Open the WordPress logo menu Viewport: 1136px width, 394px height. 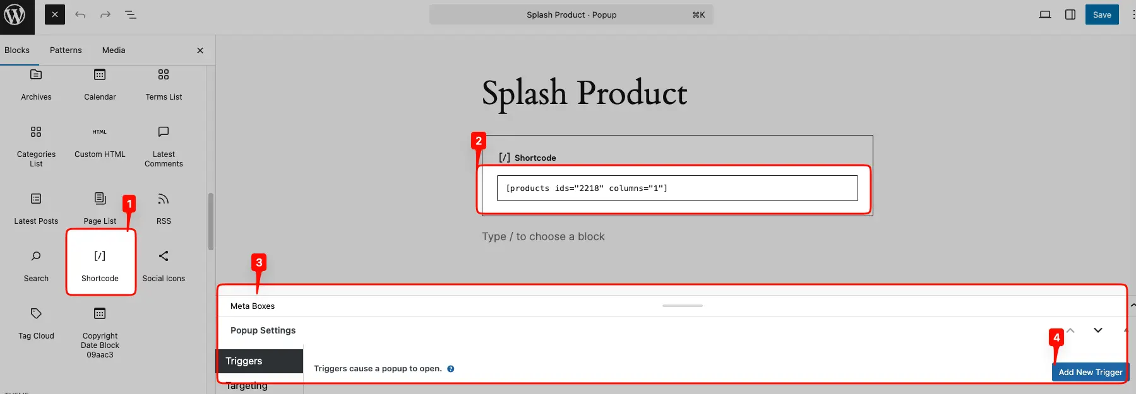tap(15, 14)
